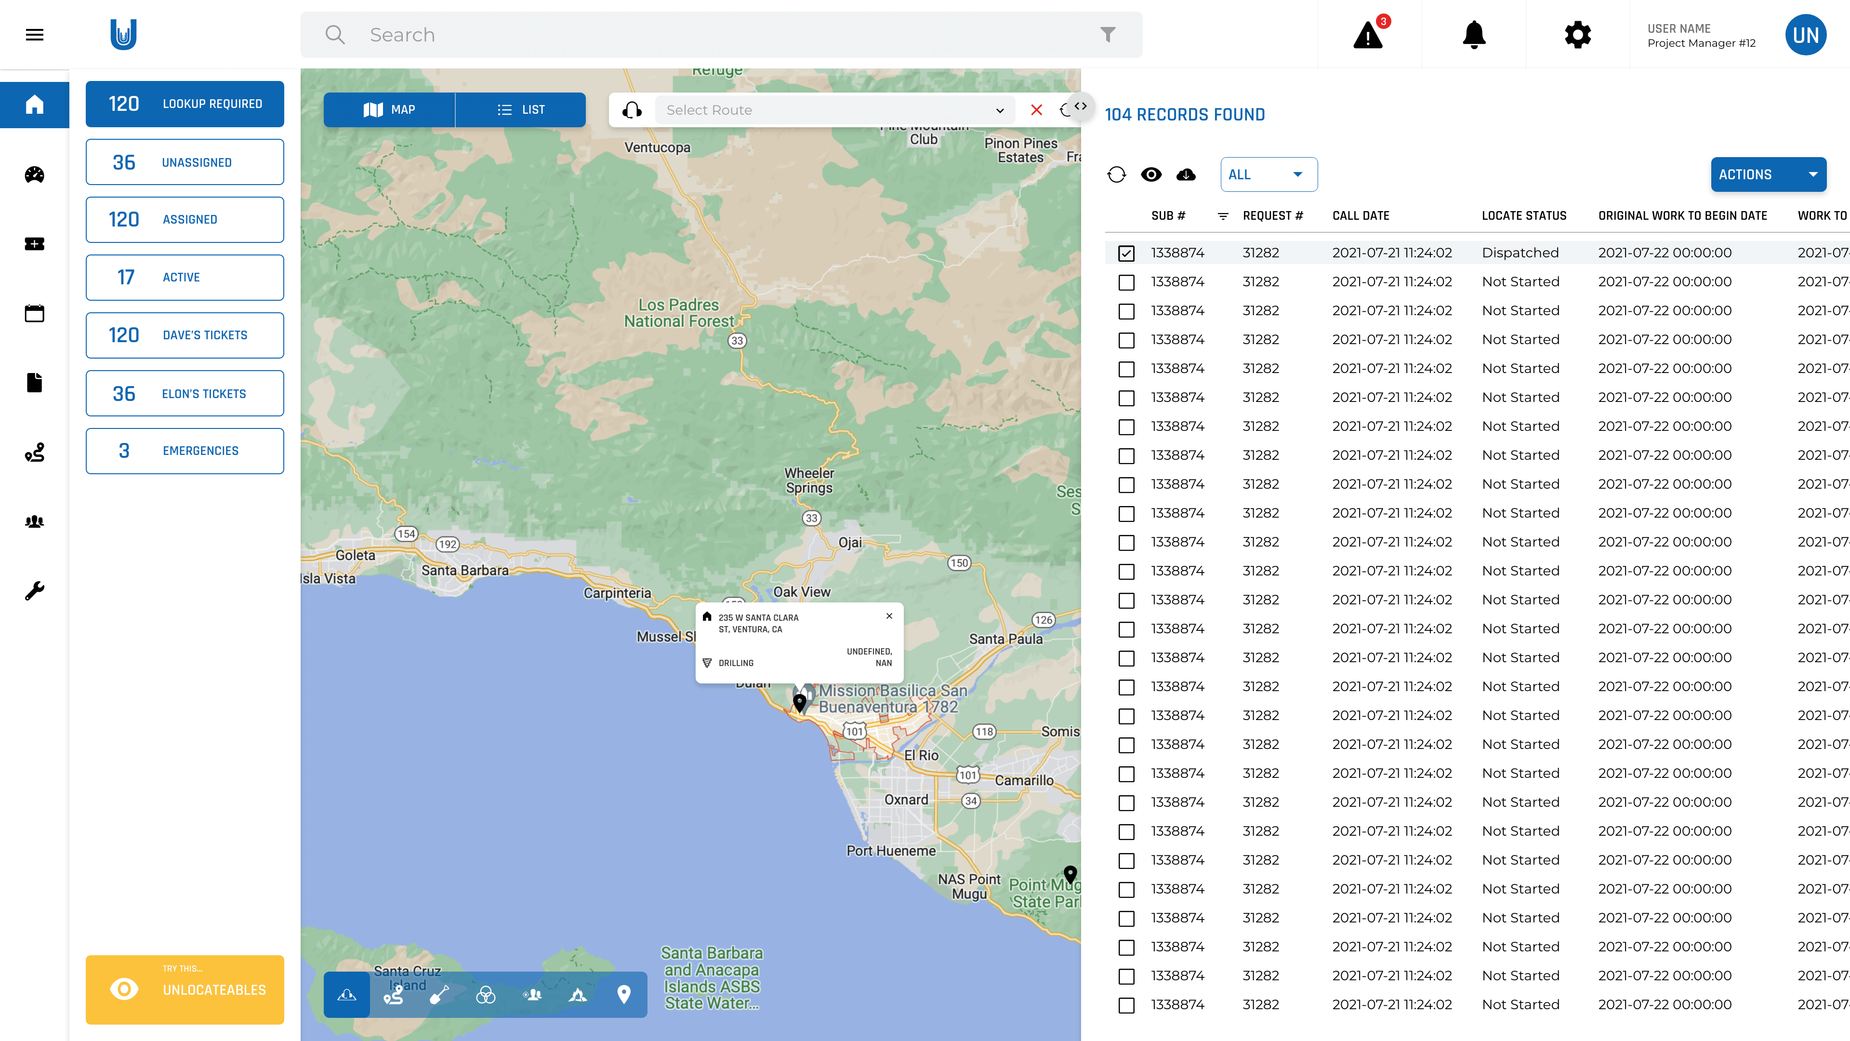Open the ALL filter dropdown
The image size is (1850, 1041).
tap(1269, 174)
